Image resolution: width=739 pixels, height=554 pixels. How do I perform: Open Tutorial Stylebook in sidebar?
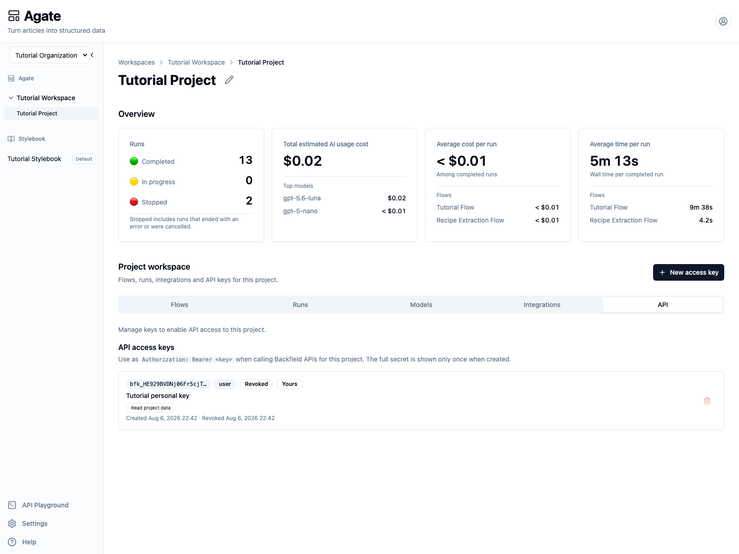34,159
